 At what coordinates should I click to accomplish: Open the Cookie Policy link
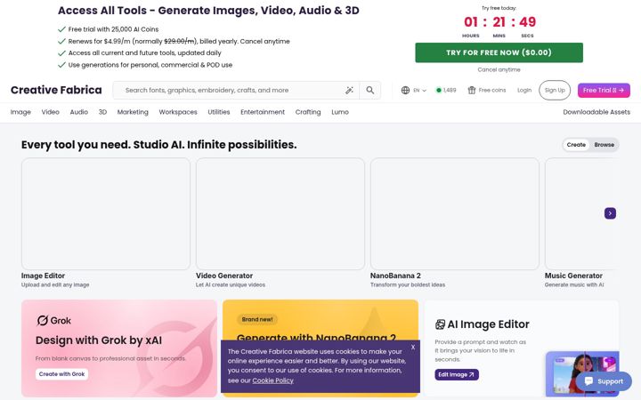(x=272, y=380)
